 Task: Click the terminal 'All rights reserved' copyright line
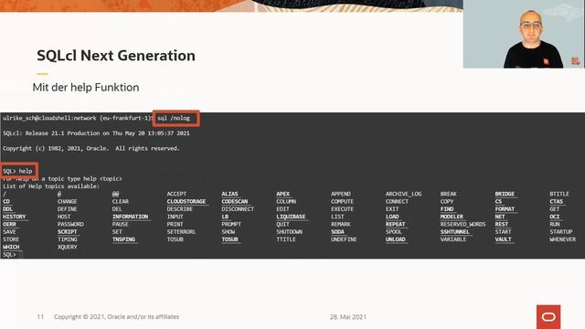[91, 148]
